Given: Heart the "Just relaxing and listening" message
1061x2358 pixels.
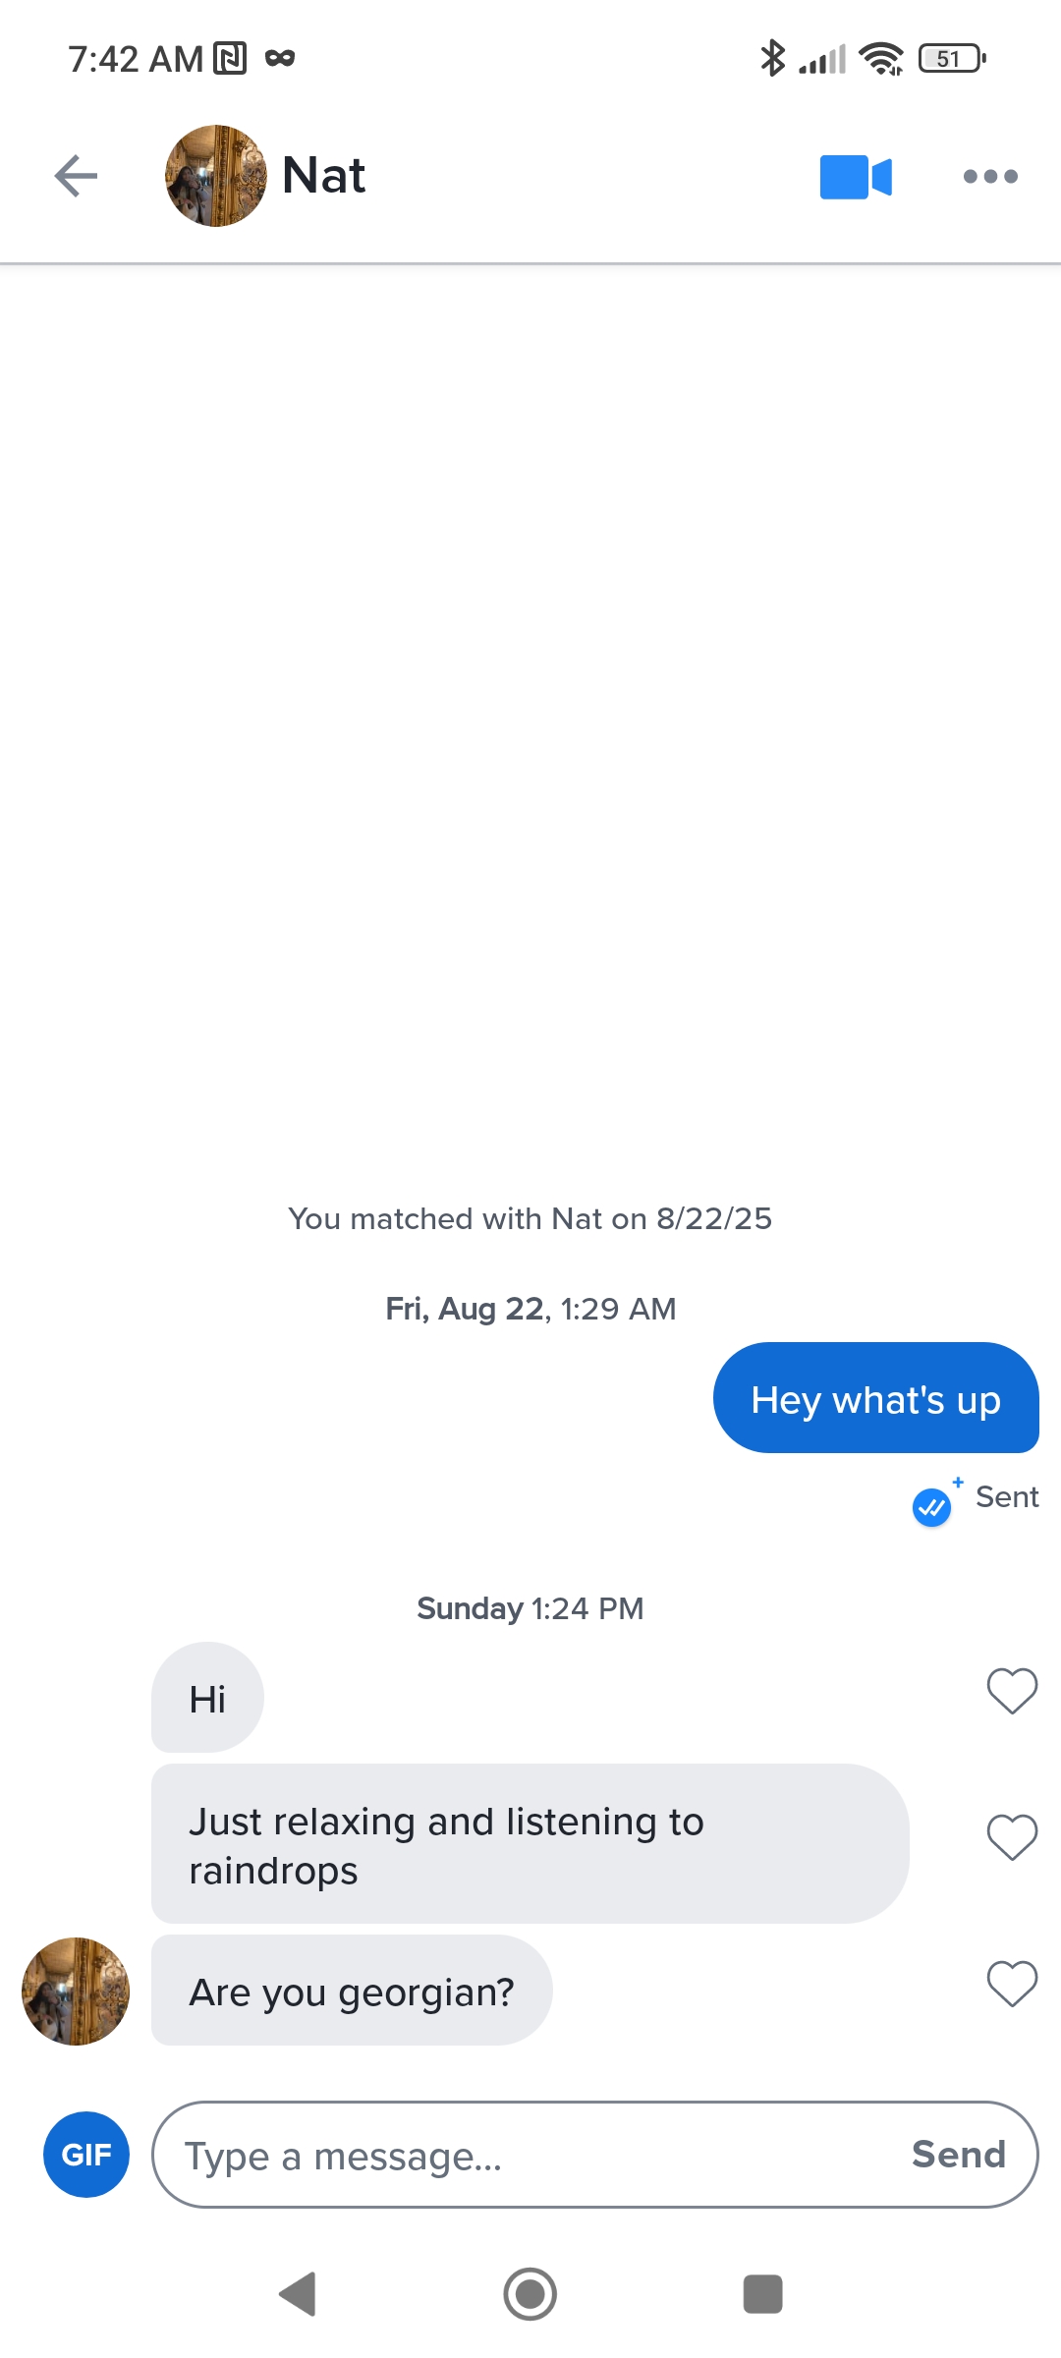Looking at the screenshot, I should click(1012, 1836).
